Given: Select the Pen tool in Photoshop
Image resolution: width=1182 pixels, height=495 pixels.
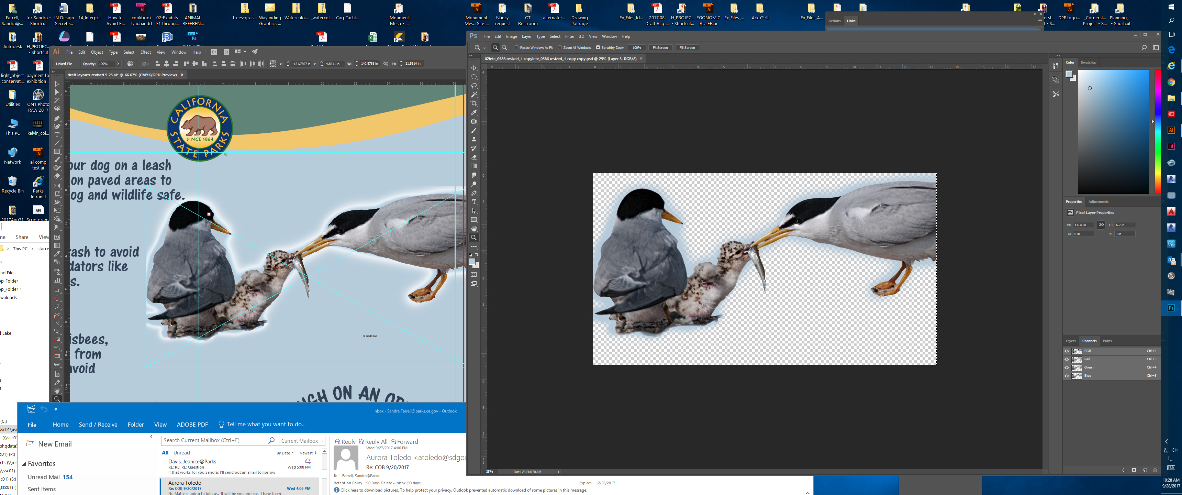Looking at the screenshot, I should point(473,193).
